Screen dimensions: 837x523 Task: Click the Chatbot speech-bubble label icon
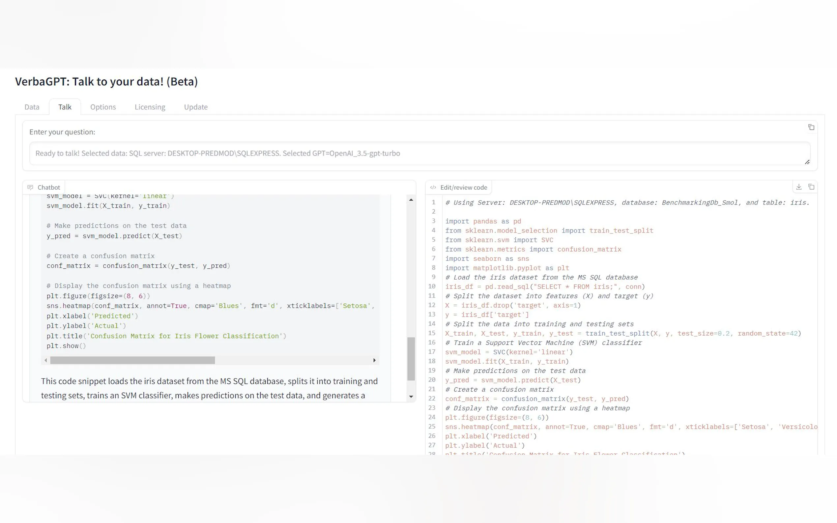(30, 187)
